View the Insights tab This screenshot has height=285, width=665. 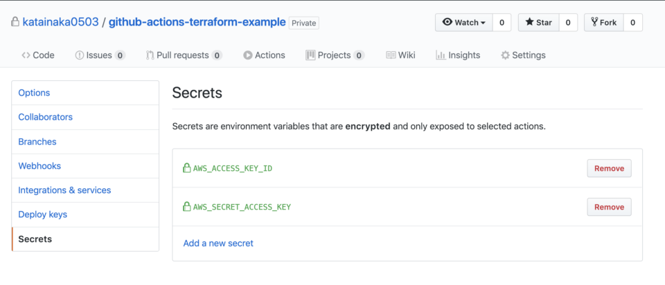pos(458,55)
